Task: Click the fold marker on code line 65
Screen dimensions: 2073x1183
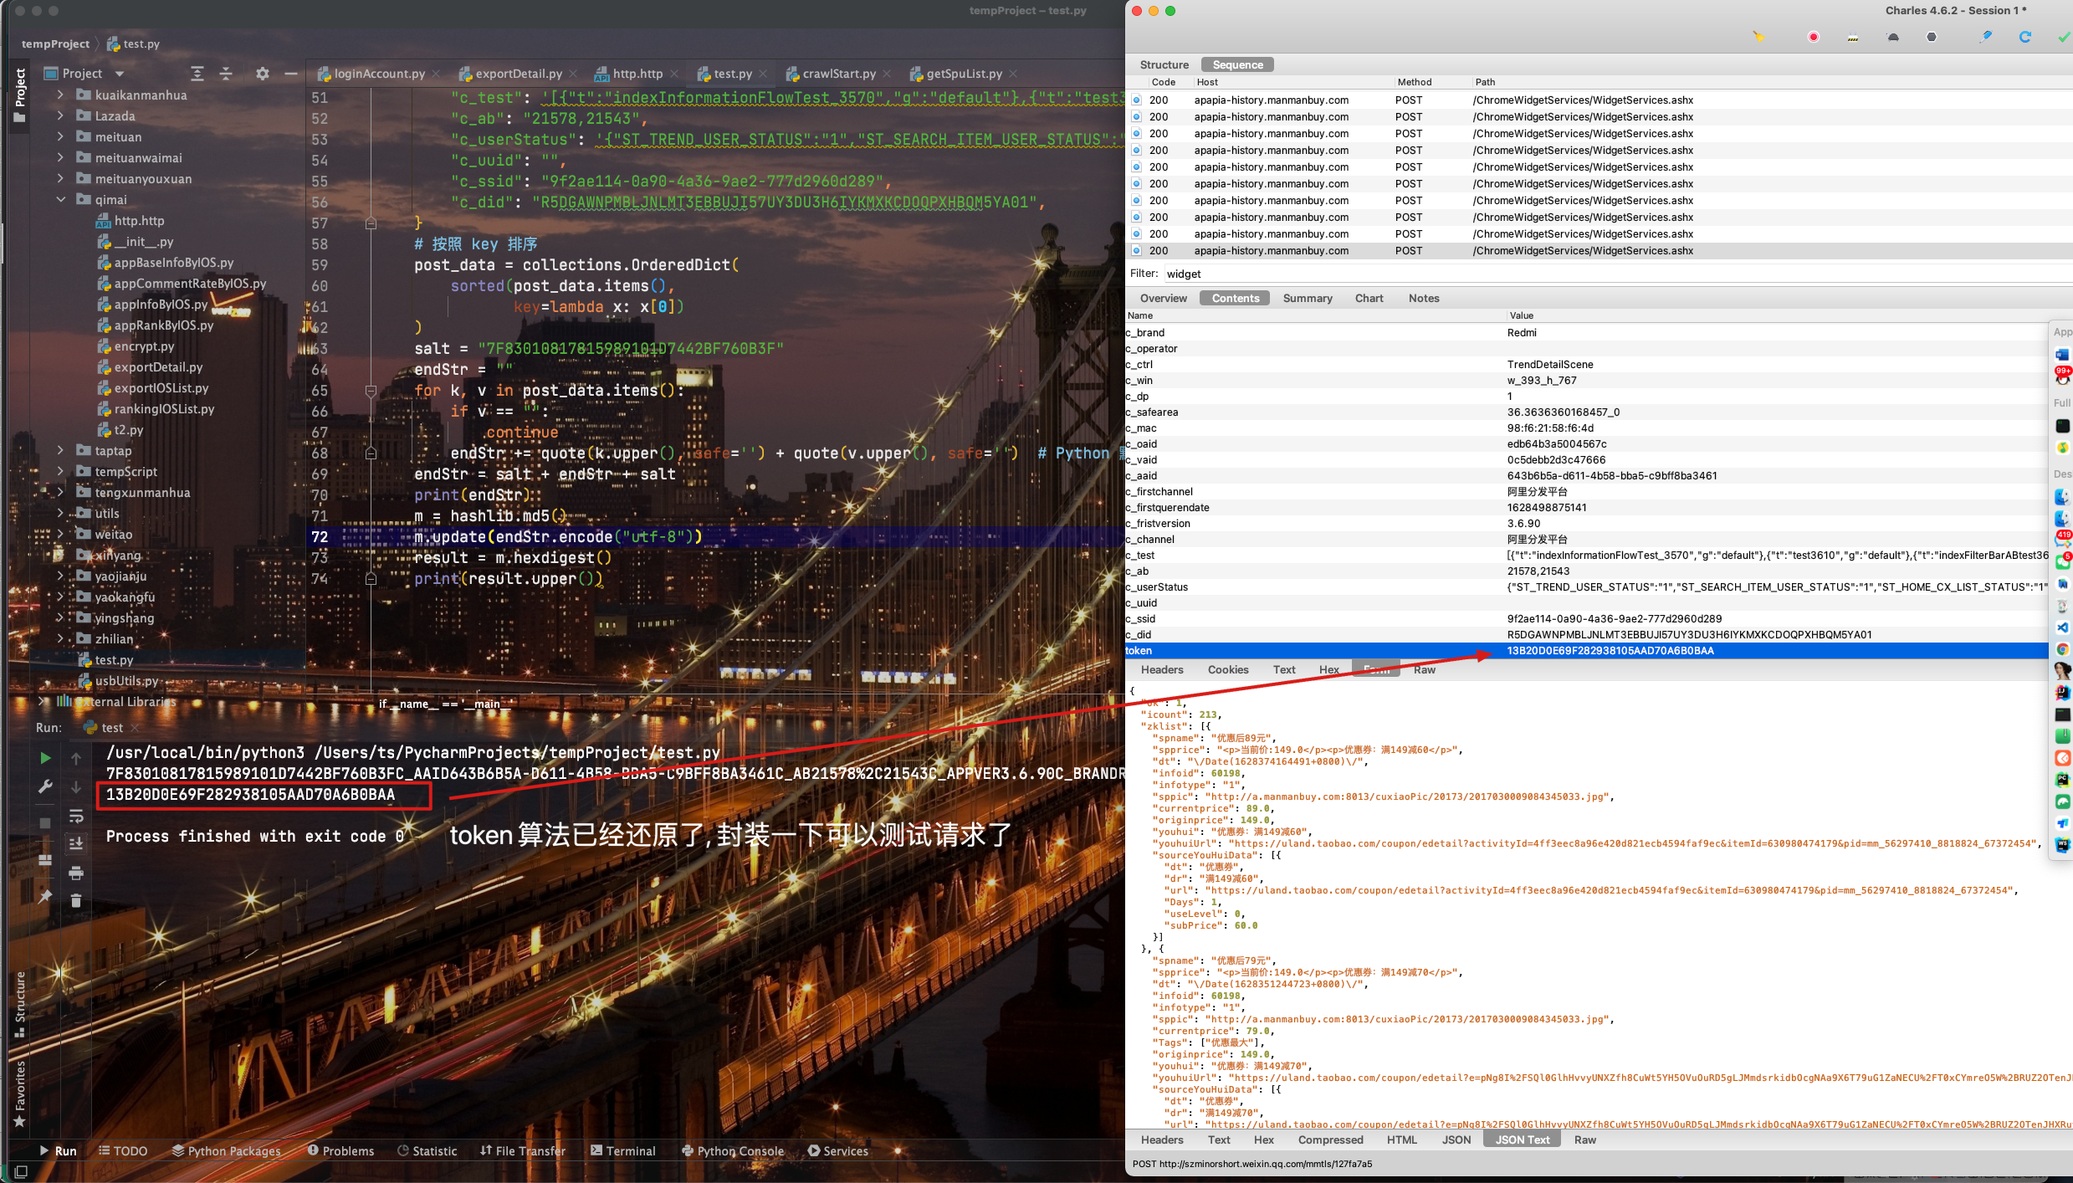Action: click(371, 391)
